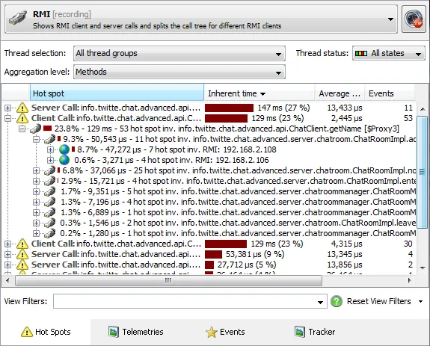This screenshot has height=346, width=430.
Task: Collapse the 23.8% ChatClient.getName node
Action: 22,129
